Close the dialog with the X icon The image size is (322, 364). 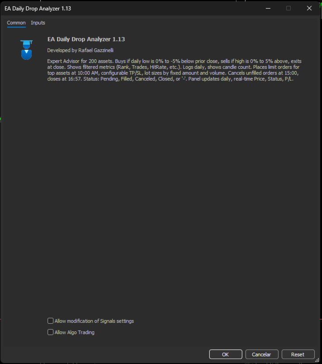pos(309,8)
